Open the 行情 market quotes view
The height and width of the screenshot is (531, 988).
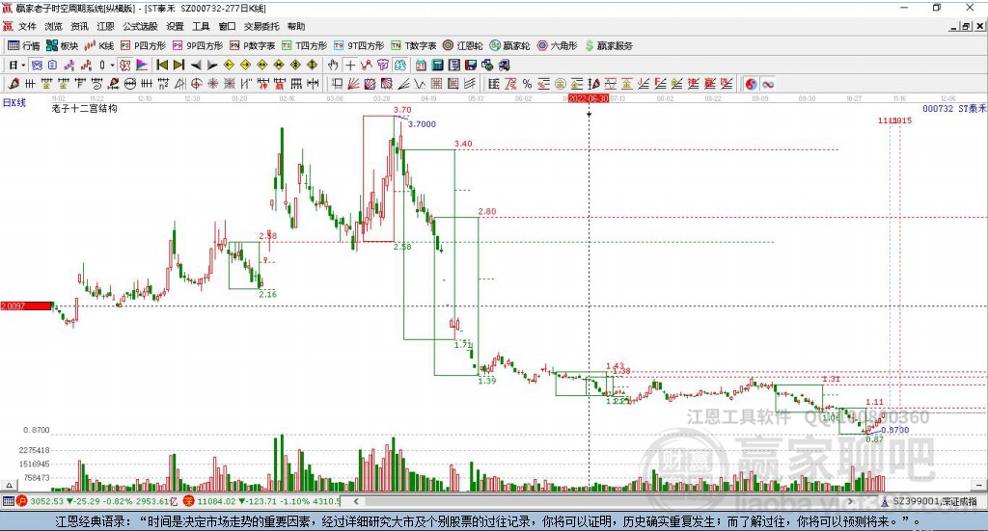point(23,45)
